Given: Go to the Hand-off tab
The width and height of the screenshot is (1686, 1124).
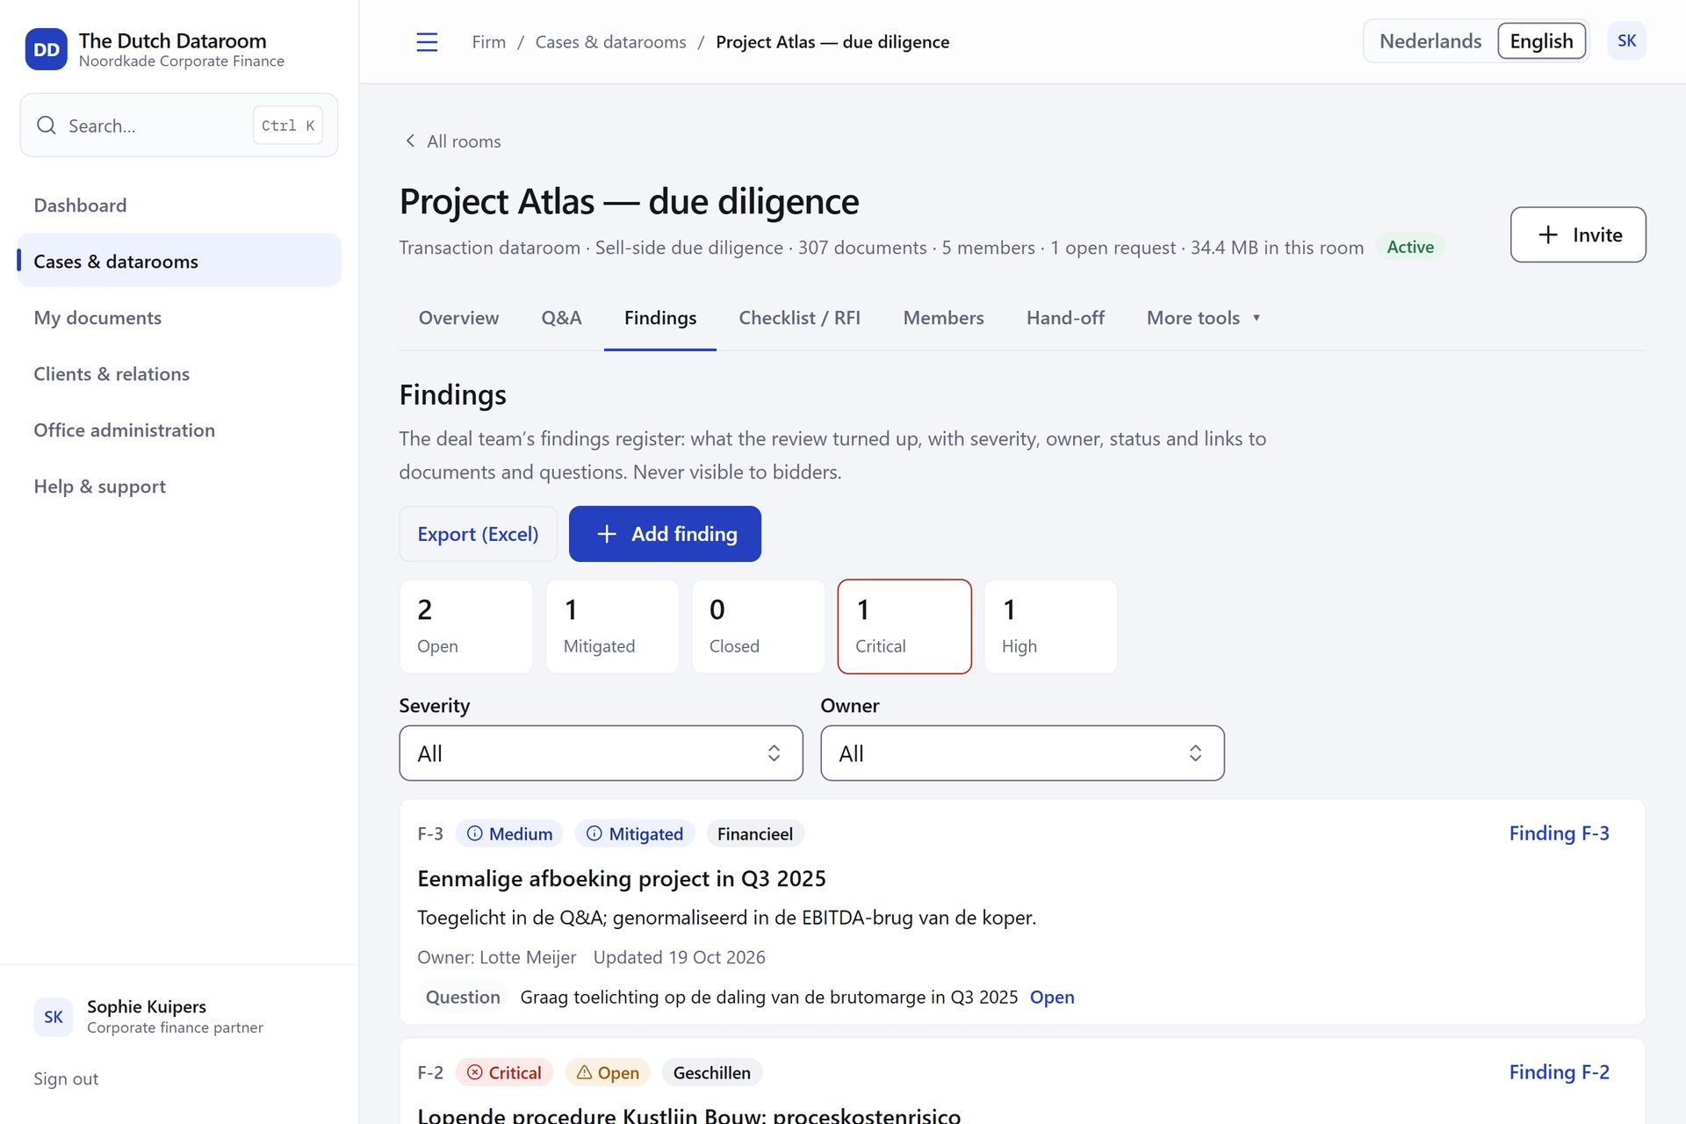Looking at the screenshot, I should tap(1065, 318).
